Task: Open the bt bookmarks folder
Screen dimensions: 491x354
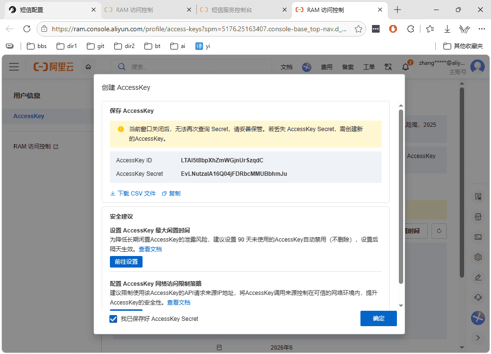Action: tap(153, 47)
